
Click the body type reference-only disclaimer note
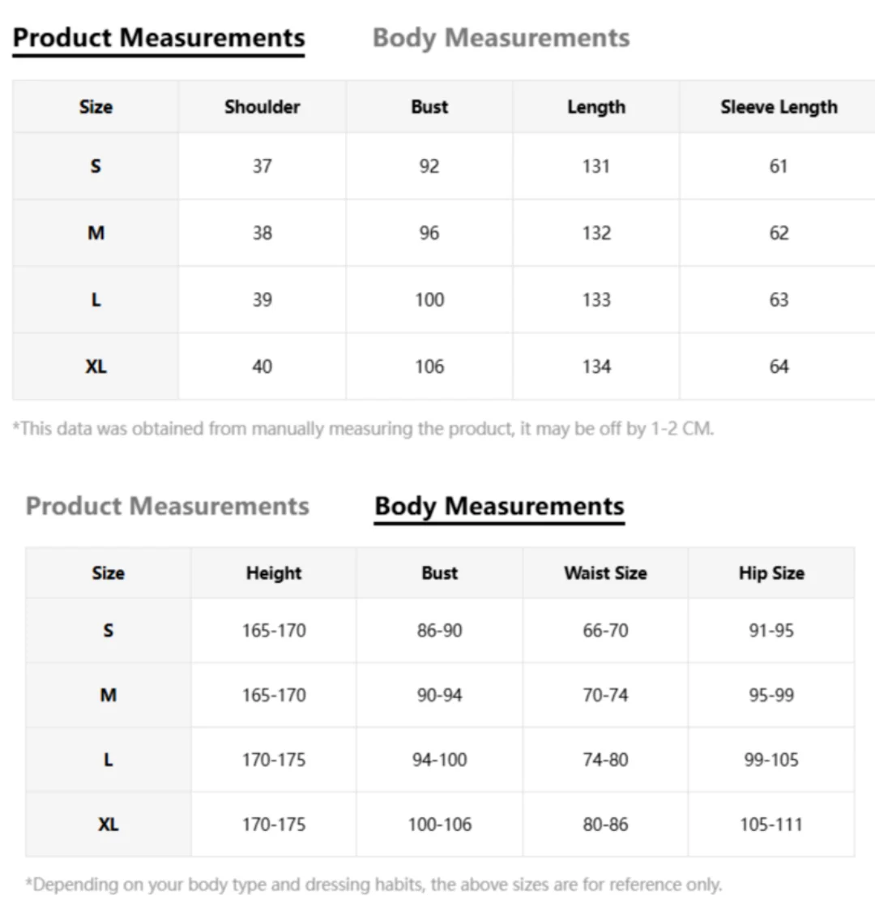click(x=373, y=885)
